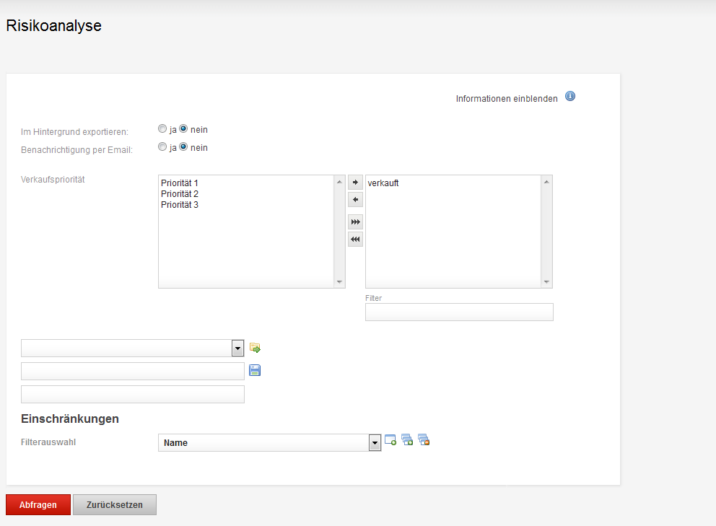Select 'ja' for Benachrichtigung per Email

tap(162, 146)
